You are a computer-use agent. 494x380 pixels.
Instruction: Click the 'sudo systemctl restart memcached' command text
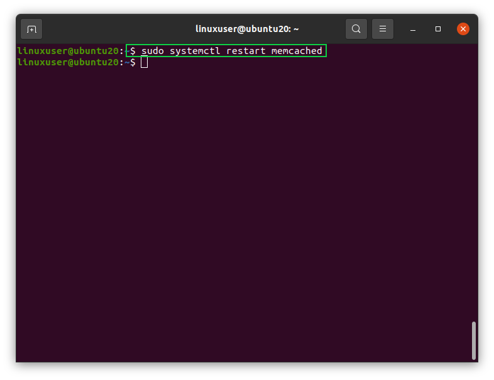tap(231, 51)
